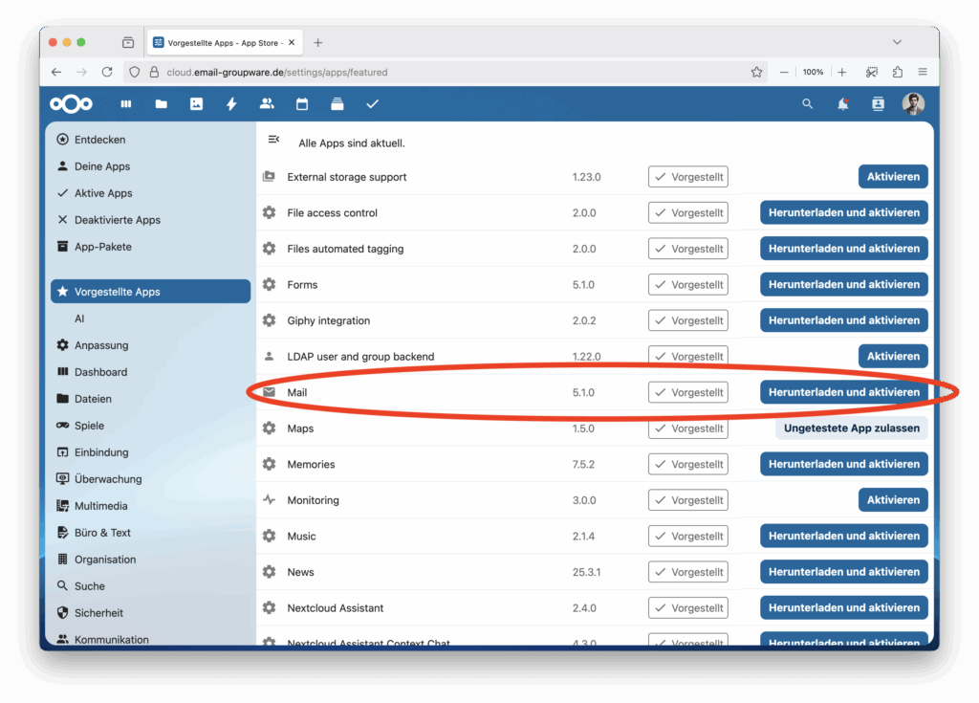The width and height of the screenshot is (979, 703).
Task: Show Deaktivierte Apps category
Action: (150, 220)
